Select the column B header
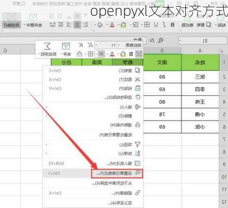The image size is (228, 208). coord(162,50)
